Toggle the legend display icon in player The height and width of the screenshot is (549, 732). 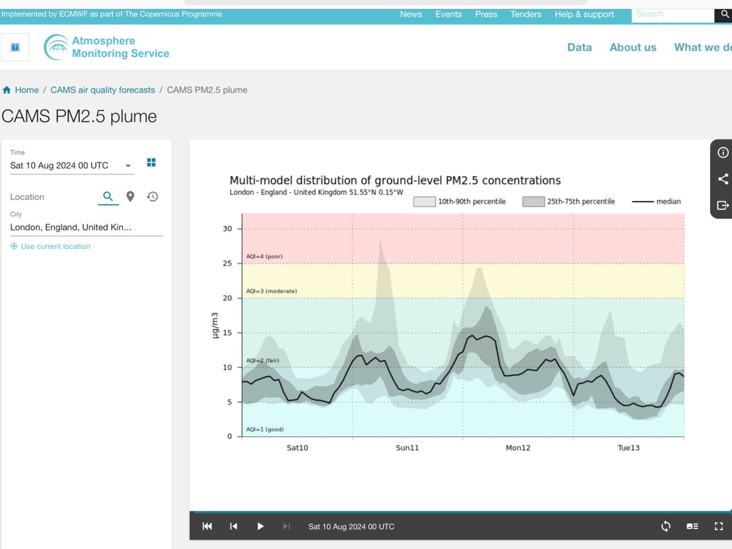pyautogui.click(x=692, y=526)
